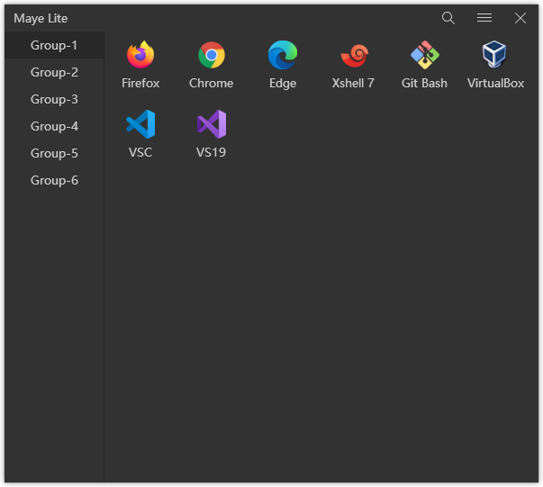
Task: Open the VirtualBox shortcut
Action: point(494,56)
